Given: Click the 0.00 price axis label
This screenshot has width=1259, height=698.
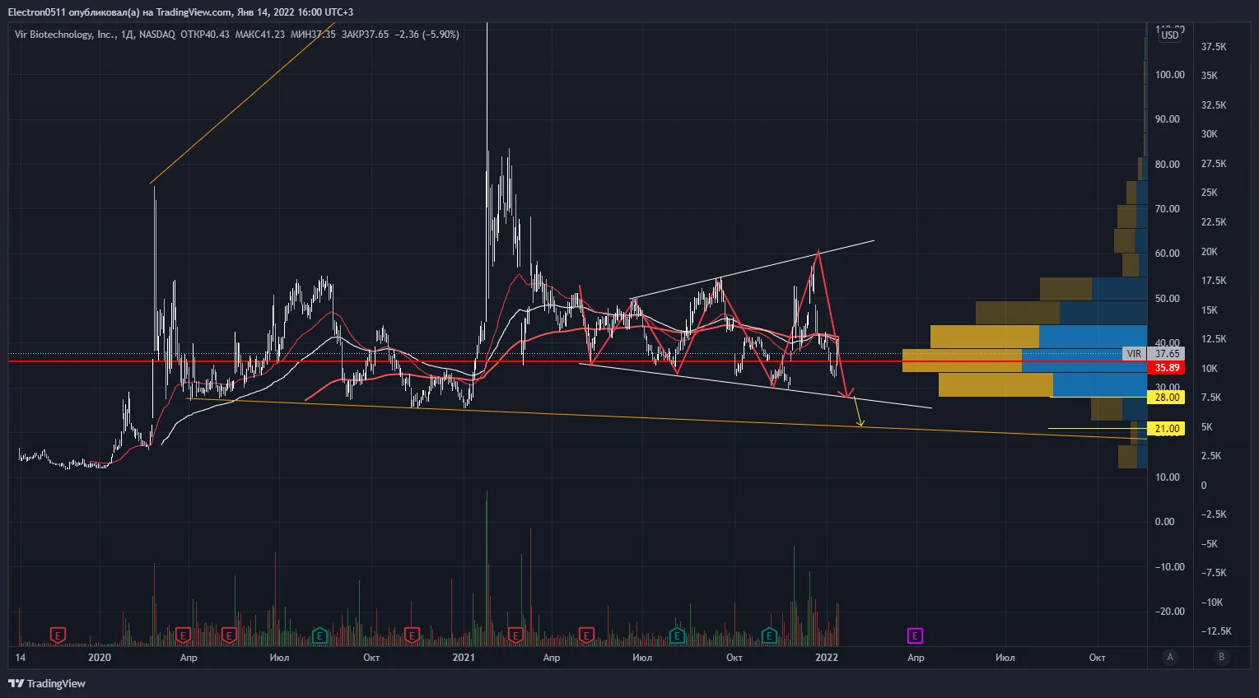Looking at the screenshot, I should pyautogui.click(x=1164, y=522).
